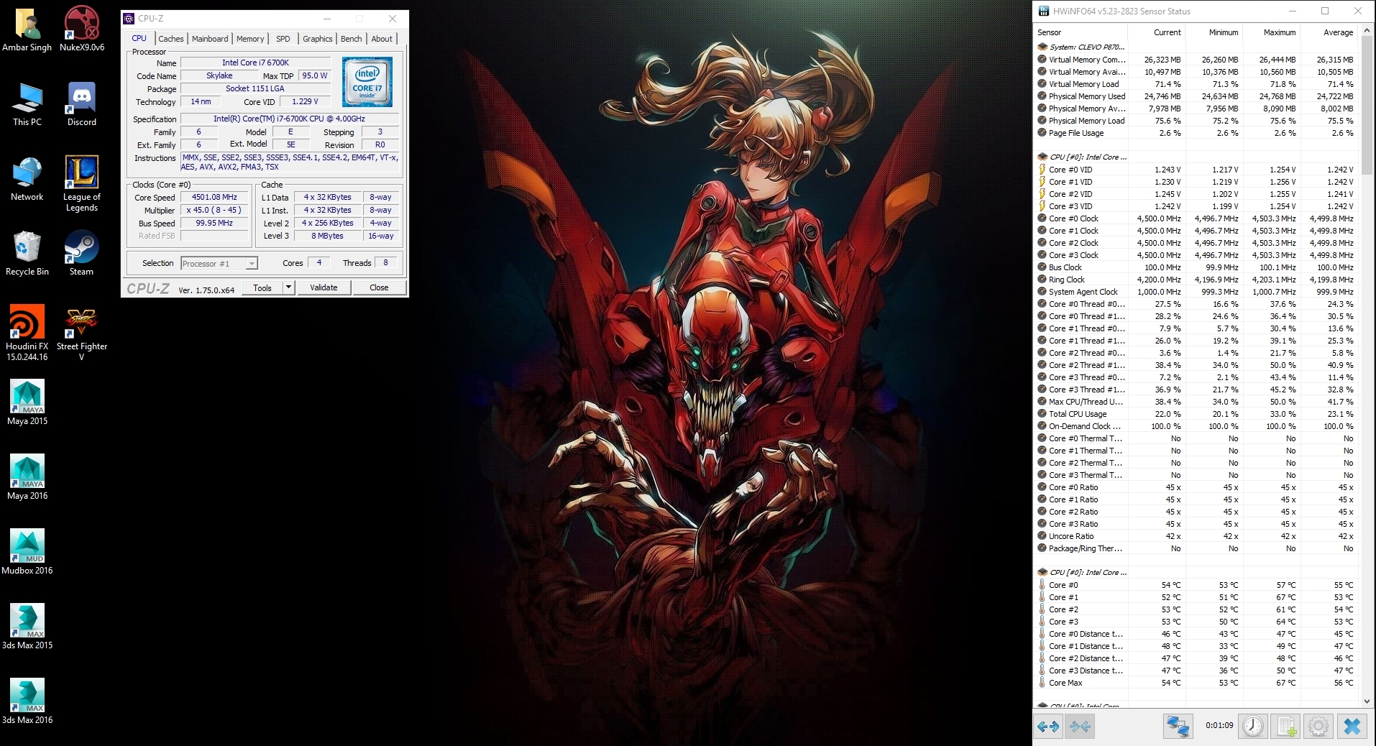Click the HWiNFO vertical scrollbar thumb
Screen dimensions: 1376x746
pyautogui.click(x=1367, y=106)
